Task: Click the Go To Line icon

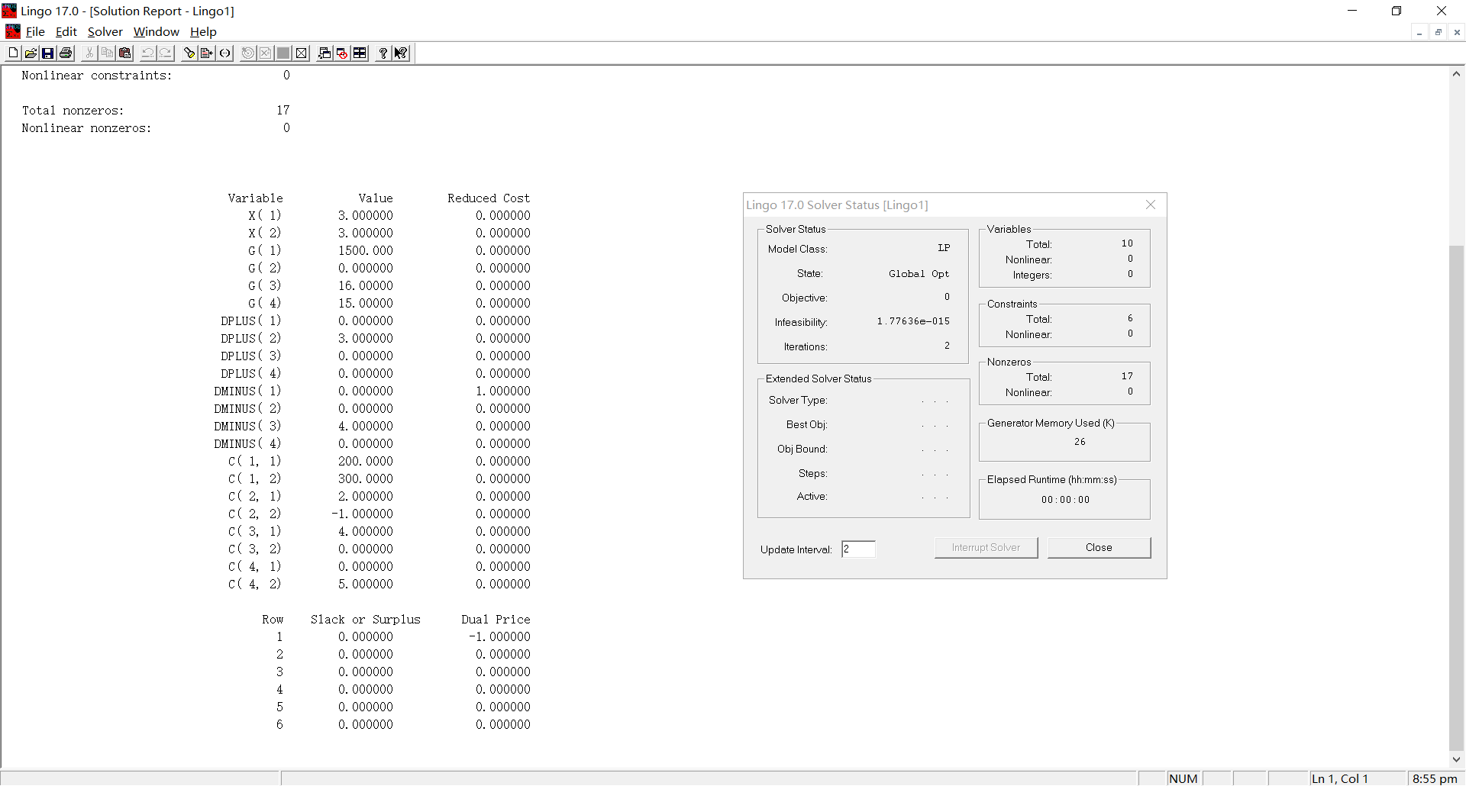Action: [207, 53]
